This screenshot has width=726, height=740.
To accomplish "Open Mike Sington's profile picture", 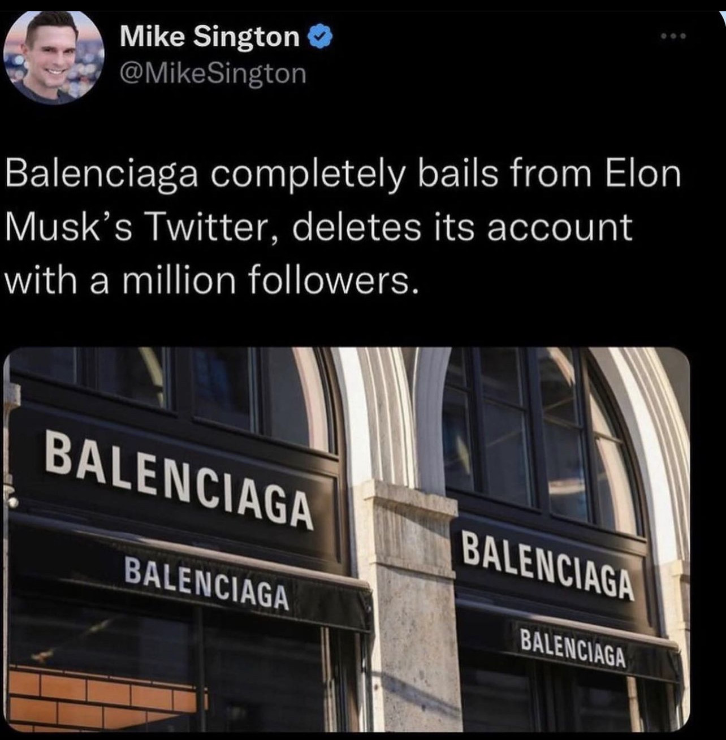I will [54, 58].
